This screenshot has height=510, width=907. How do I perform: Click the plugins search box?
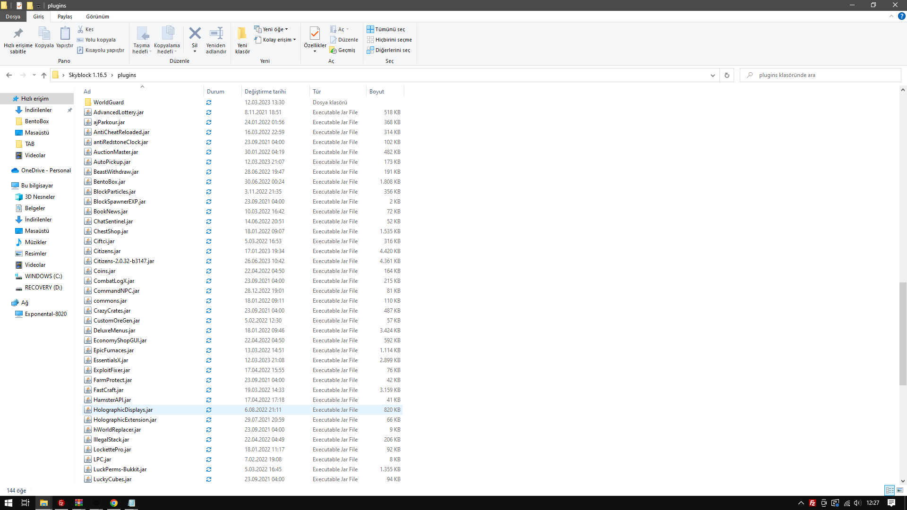click(820, 75)
